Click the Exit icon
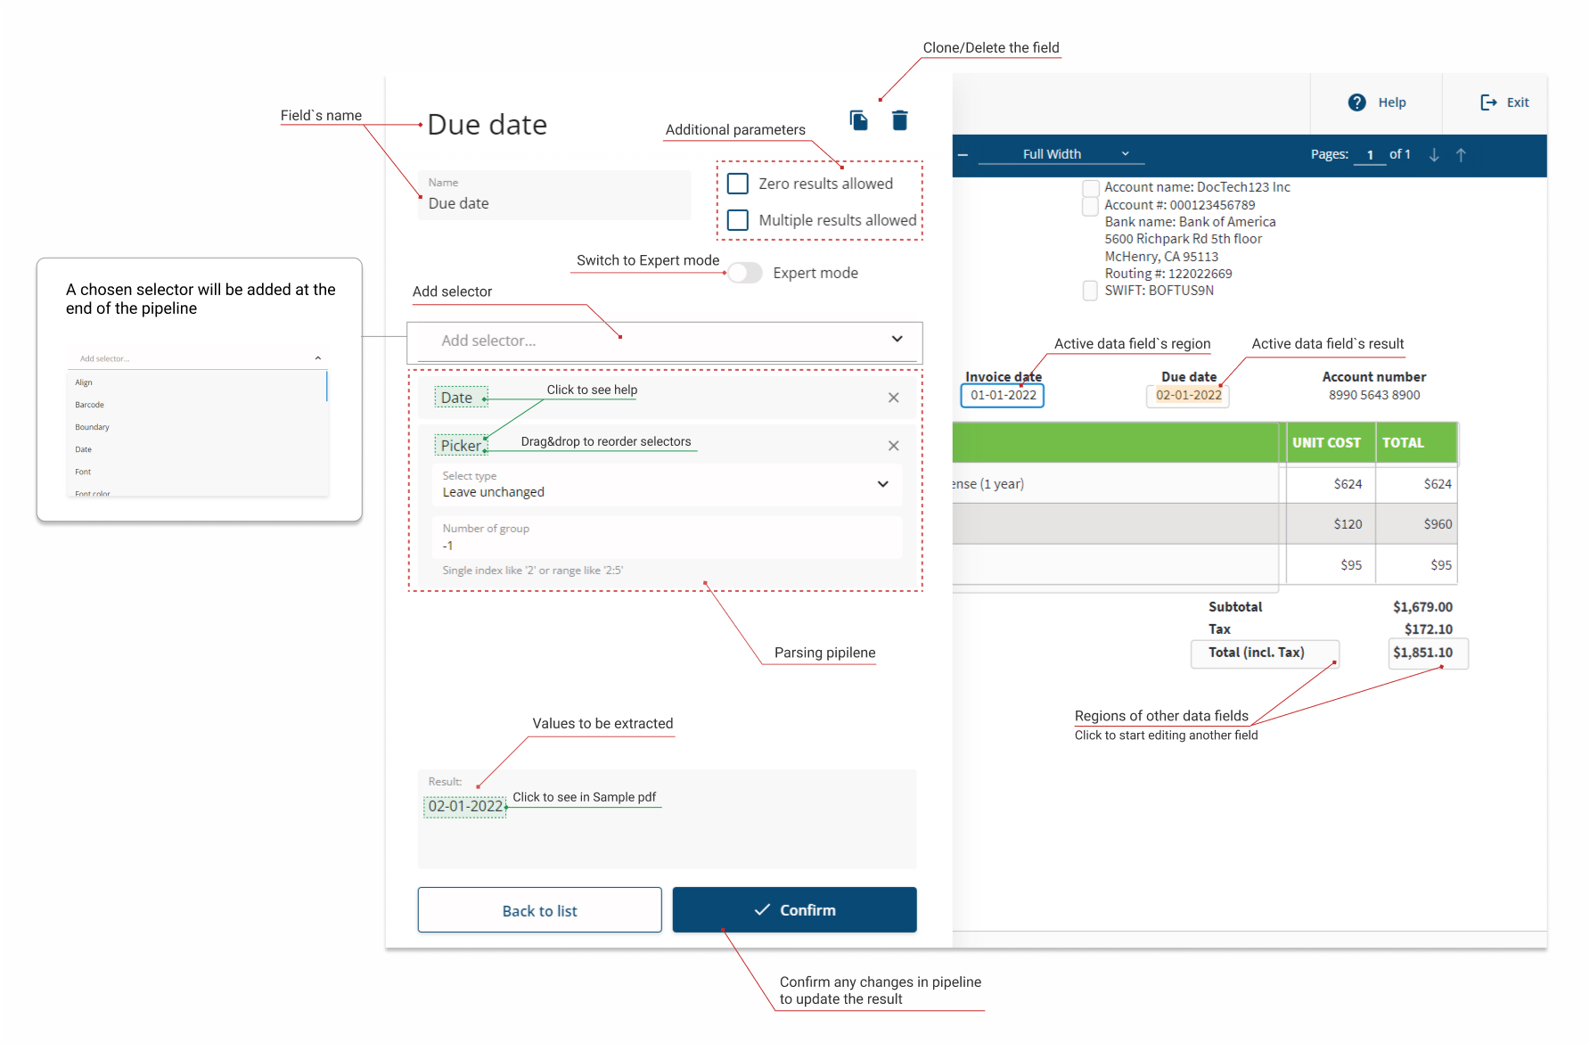 [1488, 103]
